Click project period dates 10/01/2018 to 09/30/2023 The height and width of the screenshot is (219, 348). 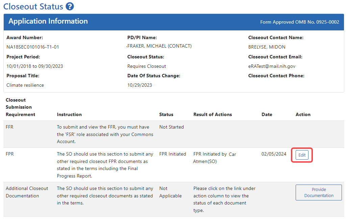pos(34,66)
